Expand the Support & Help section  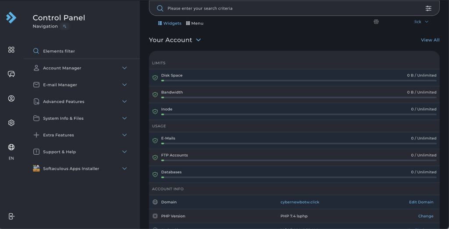click(x=125, y=152)
